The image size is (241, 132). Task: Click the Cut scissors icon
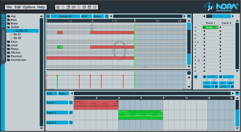74,7
